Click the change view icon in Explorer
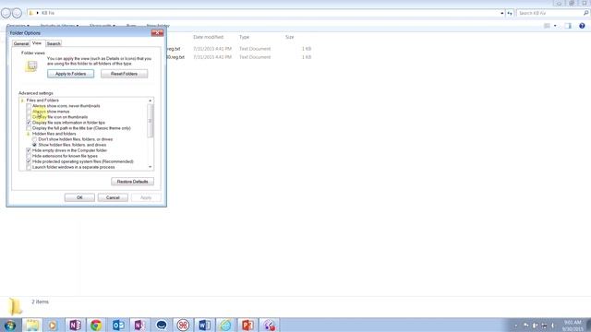This screenshot has width=591, height=332. point(547,26)
